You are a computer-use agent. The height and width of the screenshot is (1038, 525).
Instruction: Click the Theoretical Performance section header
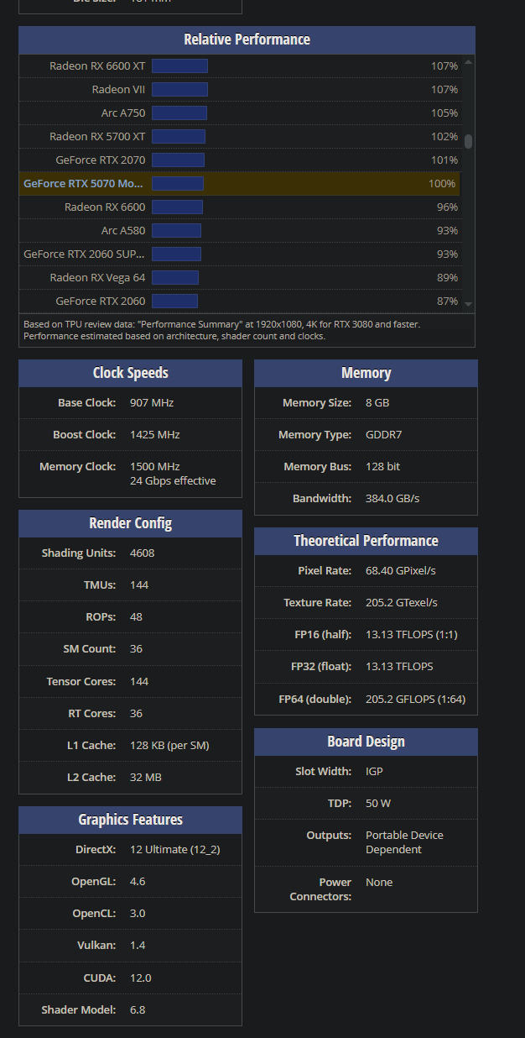366,541
